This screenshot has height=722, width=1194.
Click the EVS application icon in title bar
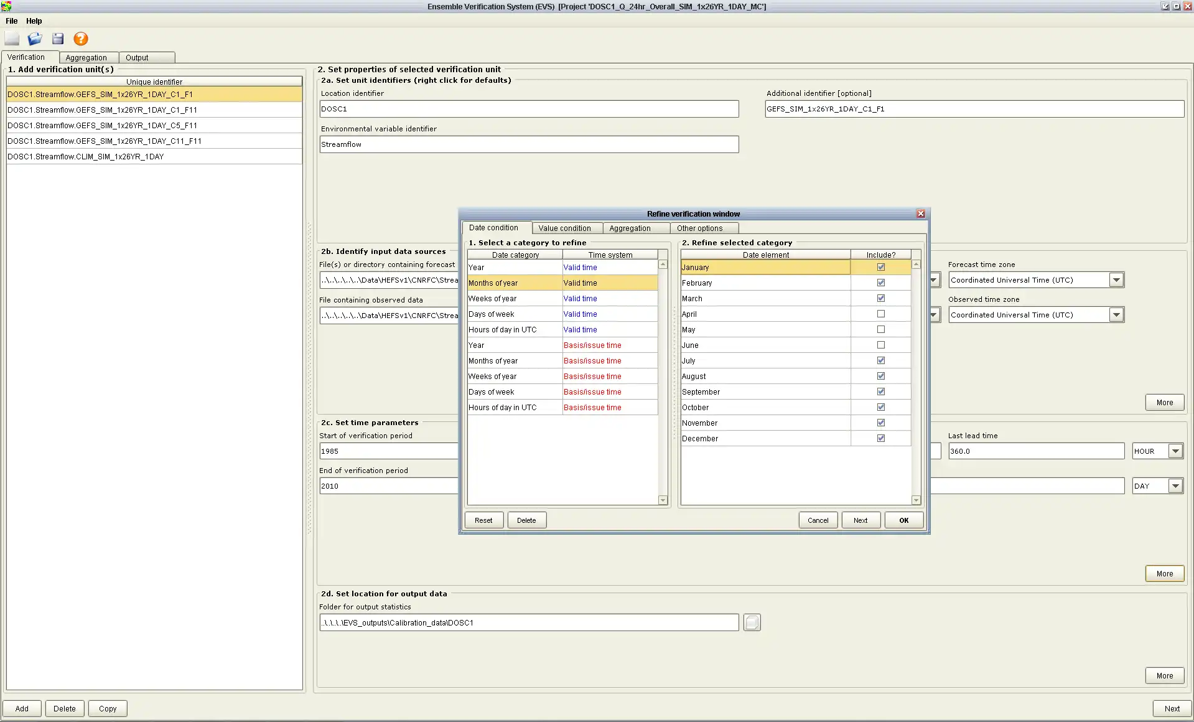[x=6, y=6]
